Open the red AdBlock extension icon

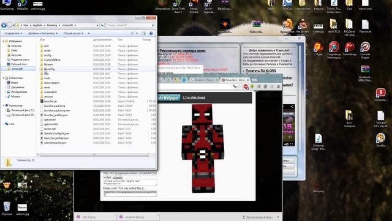[246, 87]
